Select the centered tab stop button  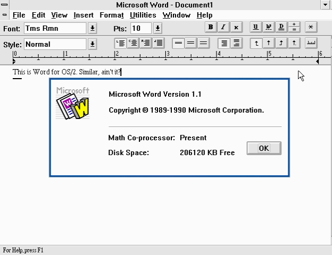[x=269, y=43]
